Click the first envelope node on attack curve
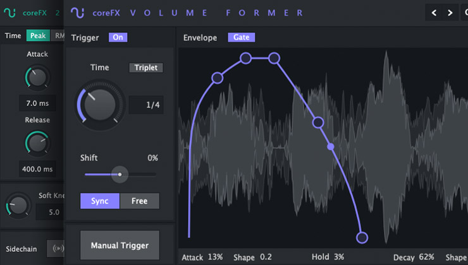Screen dimensions: 468x265 click(x=218, y=78)
